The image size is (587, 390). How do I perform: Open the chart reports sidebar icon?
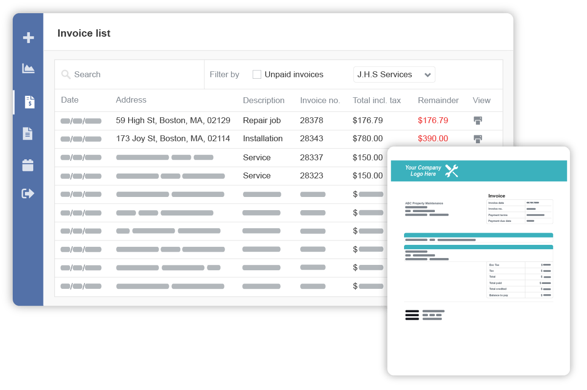[28, 68]
